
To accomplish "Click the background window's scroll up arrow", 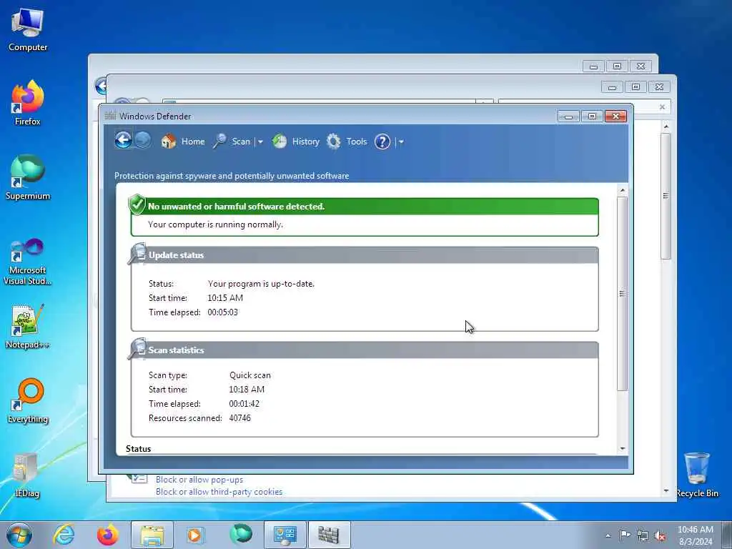I will pyautogui.click(x=666, y=127).
